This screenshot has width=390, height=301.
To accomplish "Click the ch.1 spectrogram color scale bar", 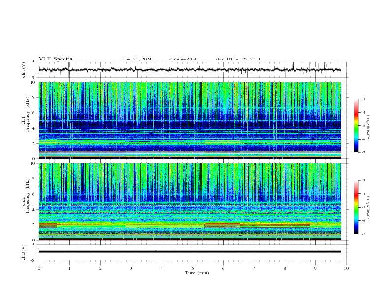I will coord(356,126).
